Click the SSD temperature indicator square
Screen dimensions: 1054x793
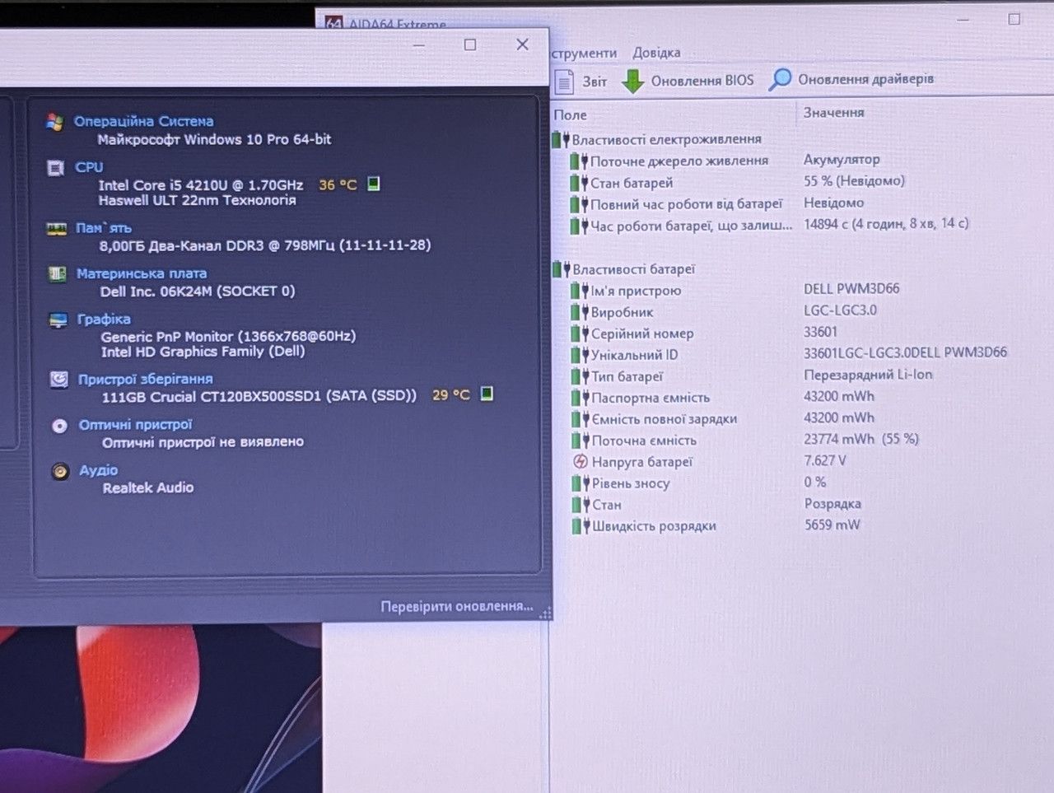tap(487, 394)
